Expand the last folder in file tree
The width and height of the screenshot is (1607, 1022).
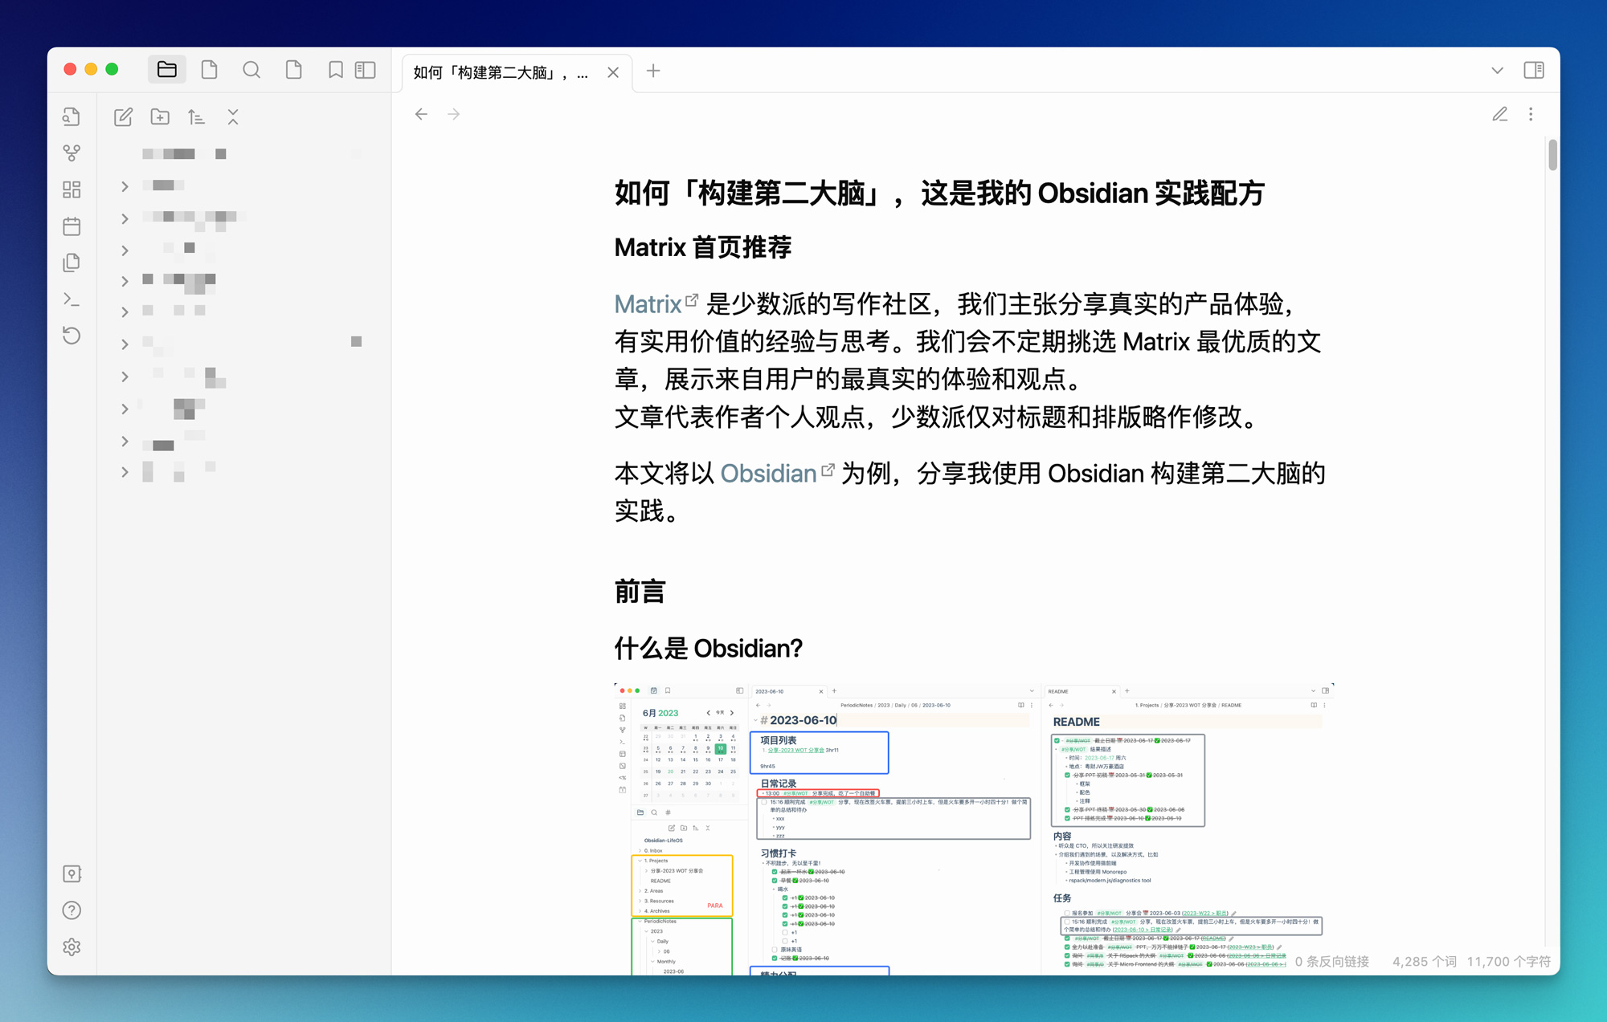pos(125,472)
